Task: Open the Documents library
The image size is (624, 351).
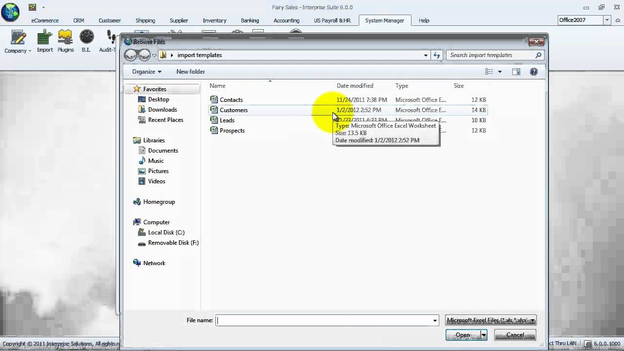Action: [x=163, y=151]
